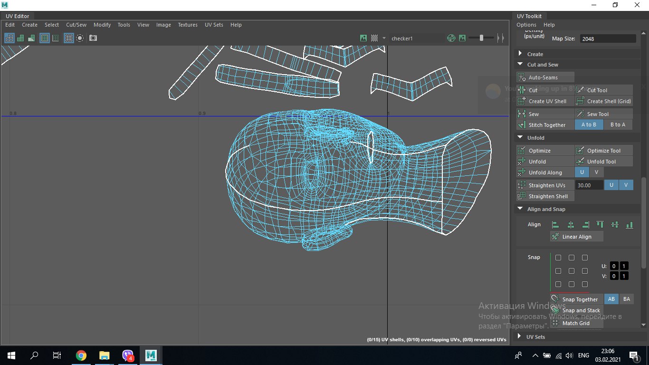Toggle U for Straighten UVs

click(x=611, y=185)
